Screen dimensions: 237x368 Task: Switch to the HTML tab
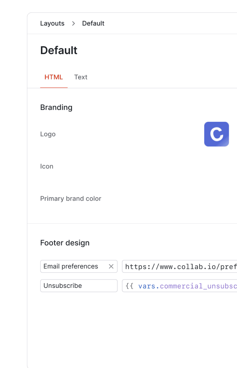coord(53,77)
